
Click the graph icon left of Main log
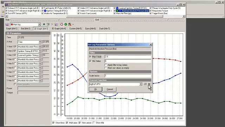pos(7,24)
